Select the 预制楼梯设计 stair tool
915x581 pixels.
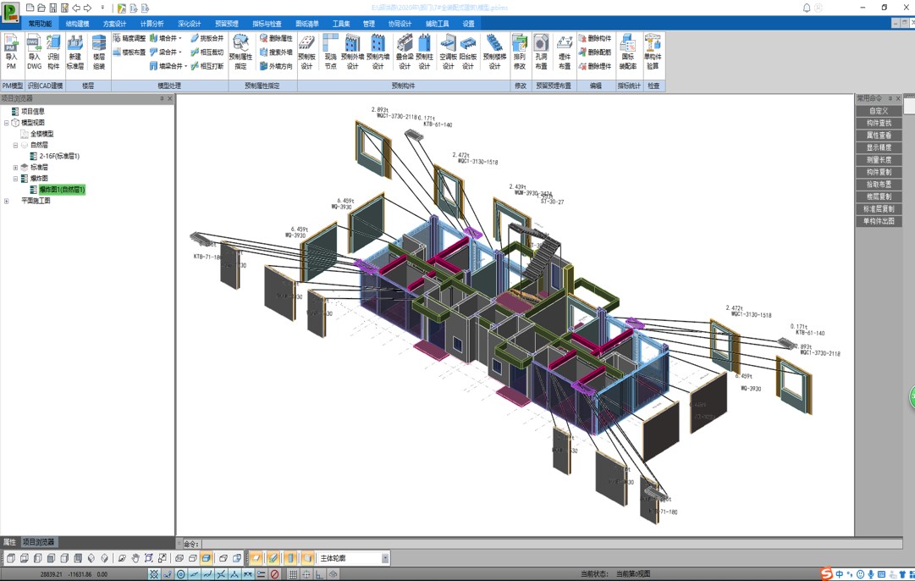coord(494,53)
